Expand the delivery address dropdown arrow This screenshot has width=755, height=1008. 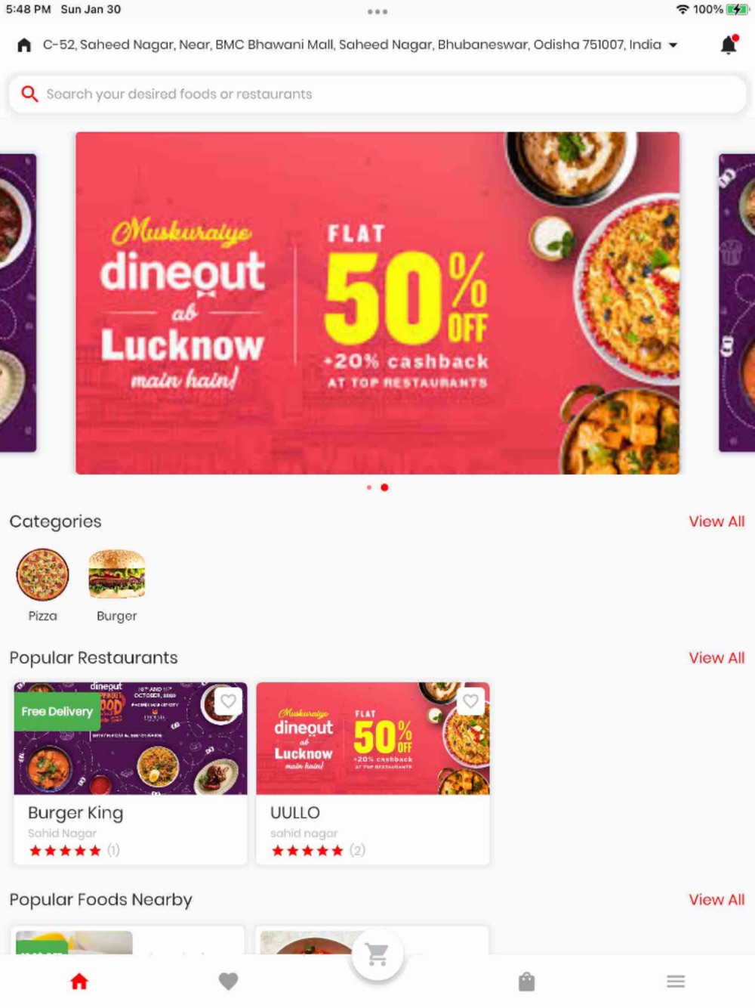673,45
